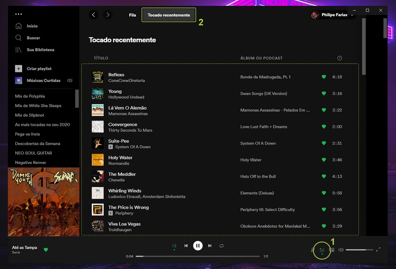This screenshot has width=396, height=269.
Task: Toggle repeat mode
Action: click(222, 246)
